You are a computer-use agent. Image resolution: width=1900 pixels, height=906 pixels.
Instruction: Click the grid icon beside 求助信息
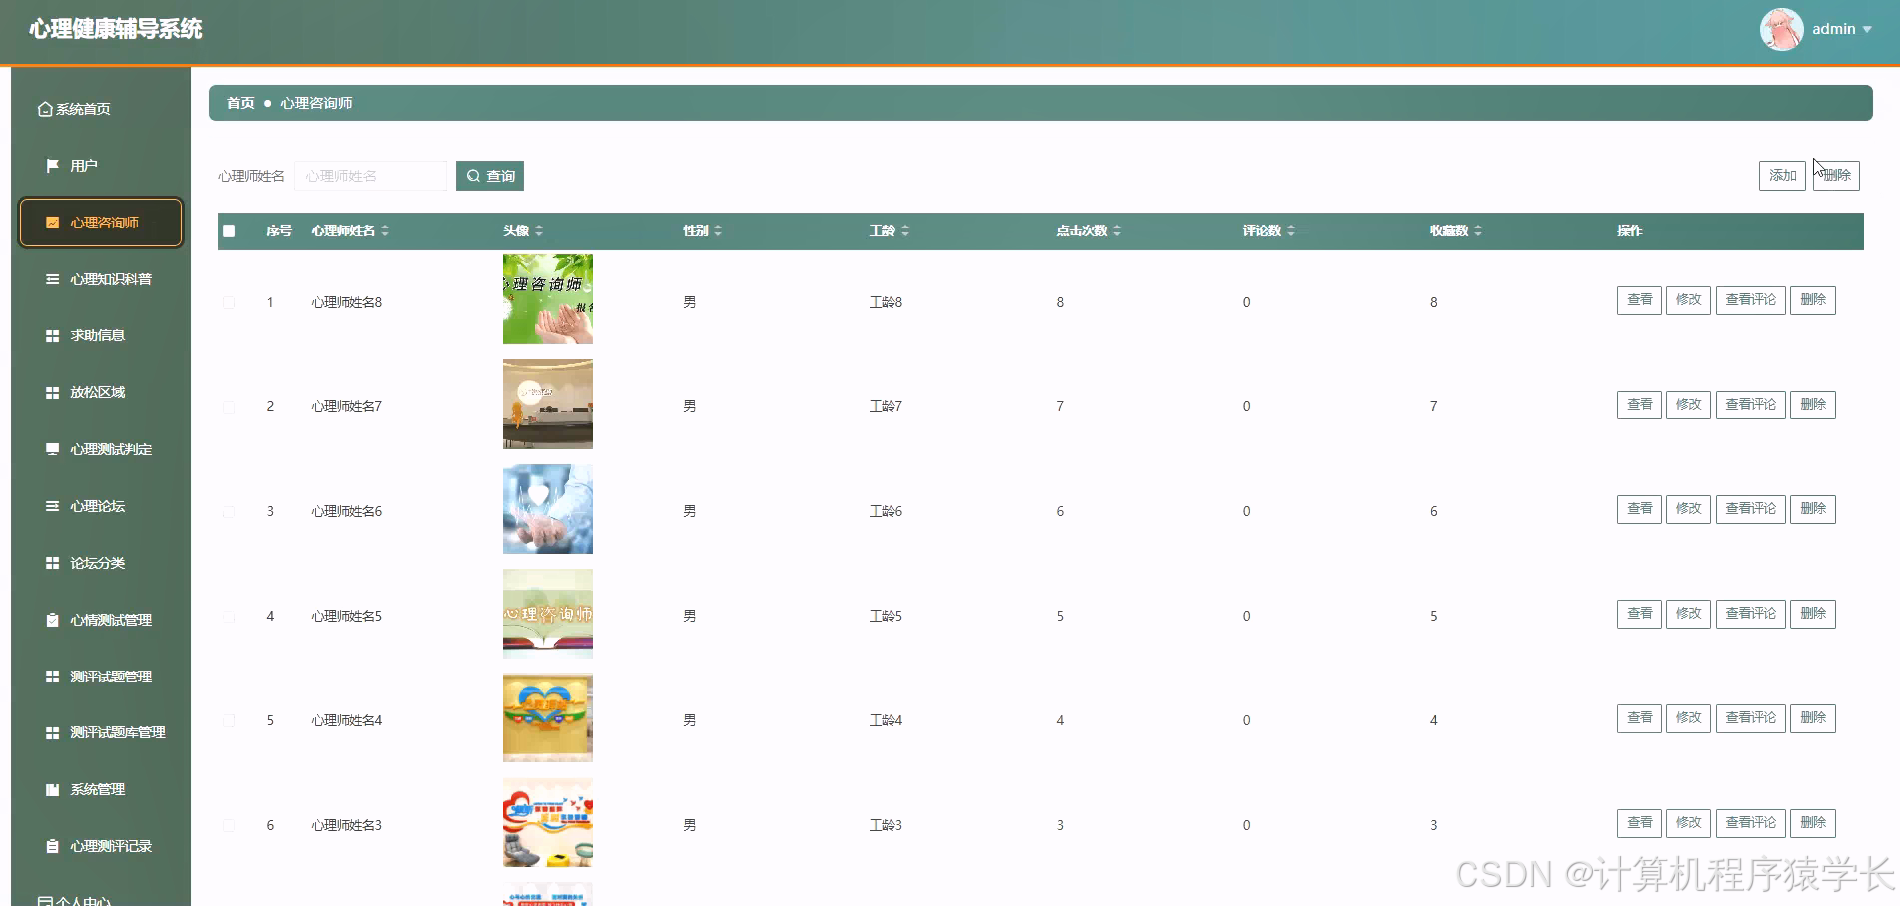click(x=53, y=336)
